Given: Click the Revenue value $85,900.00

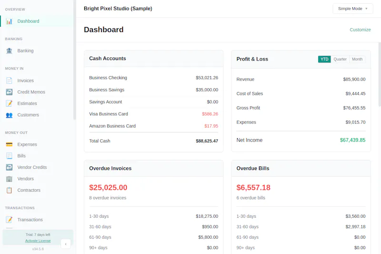Looking at the screenshot, I should [x=354, y=79].
